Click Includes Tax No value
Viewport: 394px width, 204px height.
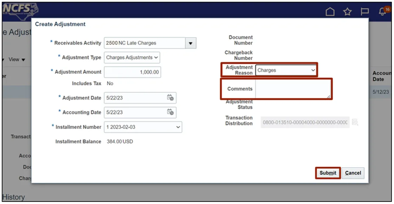tap(110, 83)
